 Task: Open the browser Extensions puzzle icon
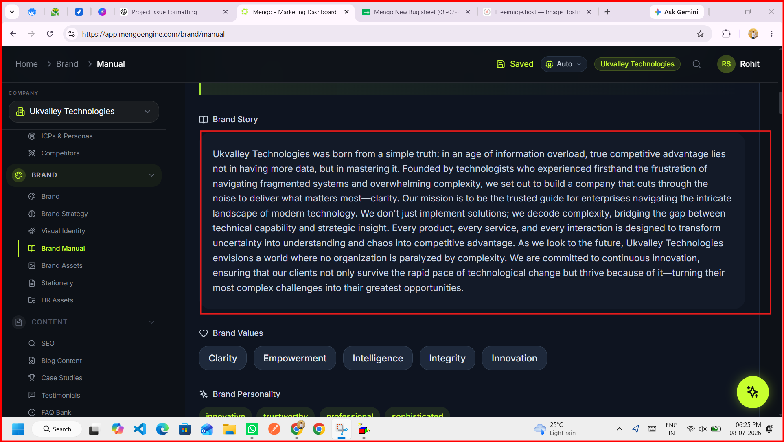point(726,34)
